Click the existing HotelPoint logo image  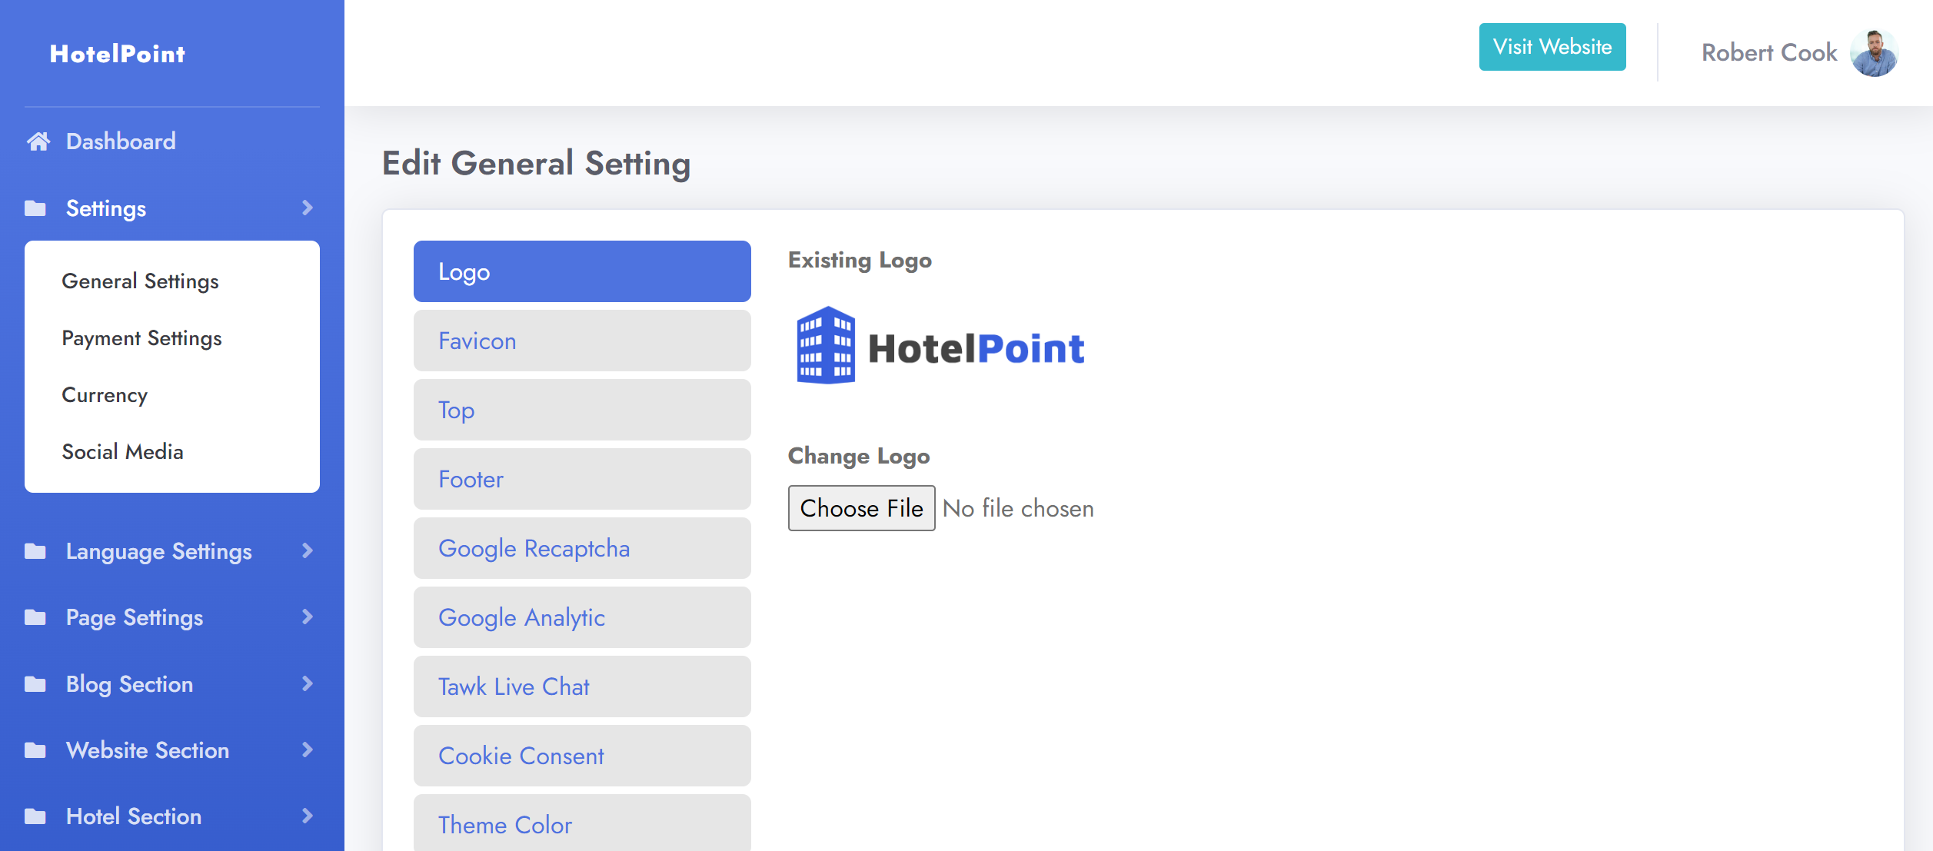pos(940,347)
